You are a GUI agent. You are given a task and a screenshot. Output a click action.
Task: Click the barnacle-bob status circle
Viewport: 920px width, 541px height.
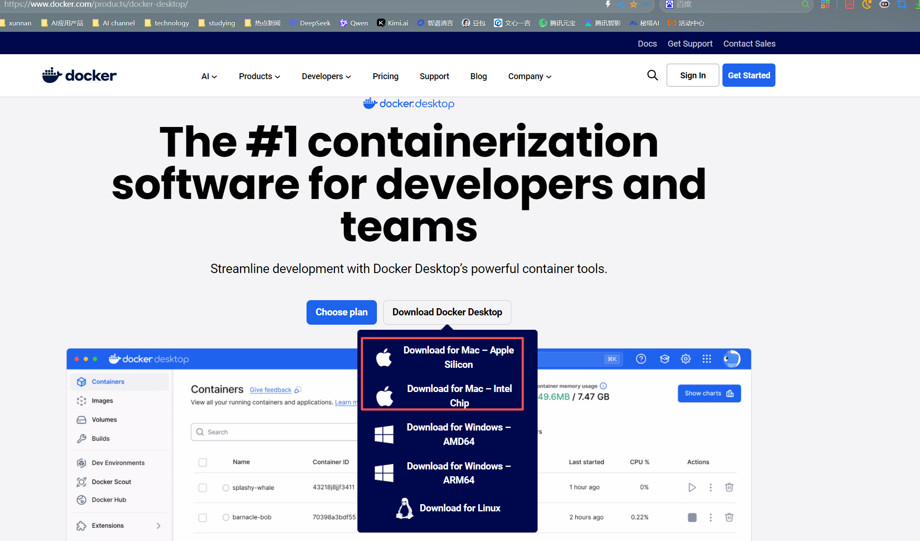pyautogui.click(x=226, y=517)
